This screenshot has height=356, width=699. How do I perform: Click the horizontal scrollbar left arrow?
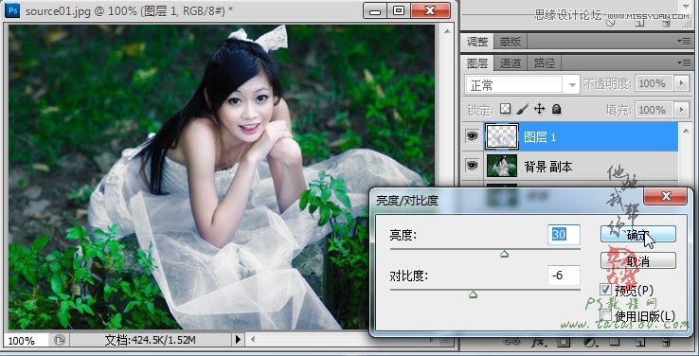pos(254,340)
